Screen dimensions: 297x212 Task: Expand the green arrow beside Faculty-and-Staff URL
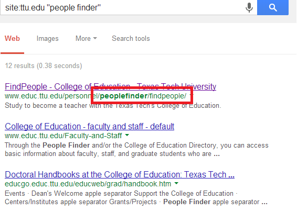click(127, 135)
